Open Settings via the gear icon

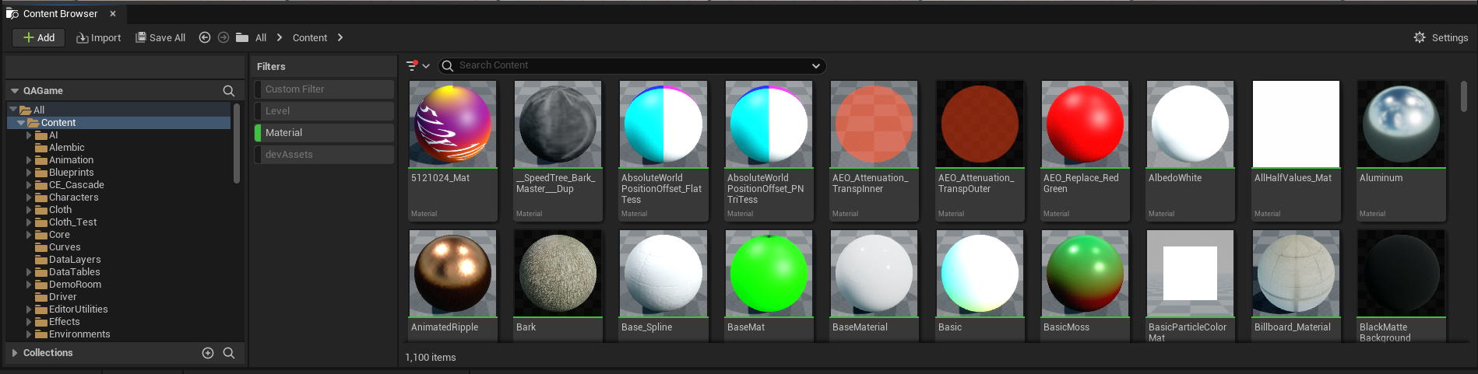point(1420,37)
